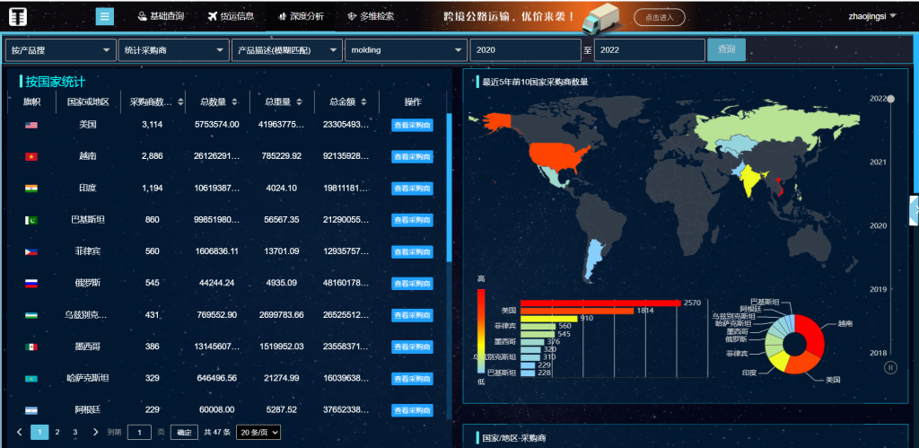919x448 pixels.
Task: Click the hamburger menu icon in header
Action: pyautogui.click(x=105, y=16)
